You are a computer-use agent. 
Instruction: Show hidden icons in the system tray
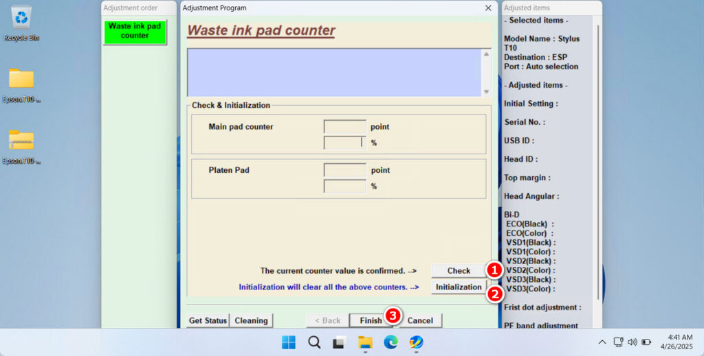tap(602, 342)
